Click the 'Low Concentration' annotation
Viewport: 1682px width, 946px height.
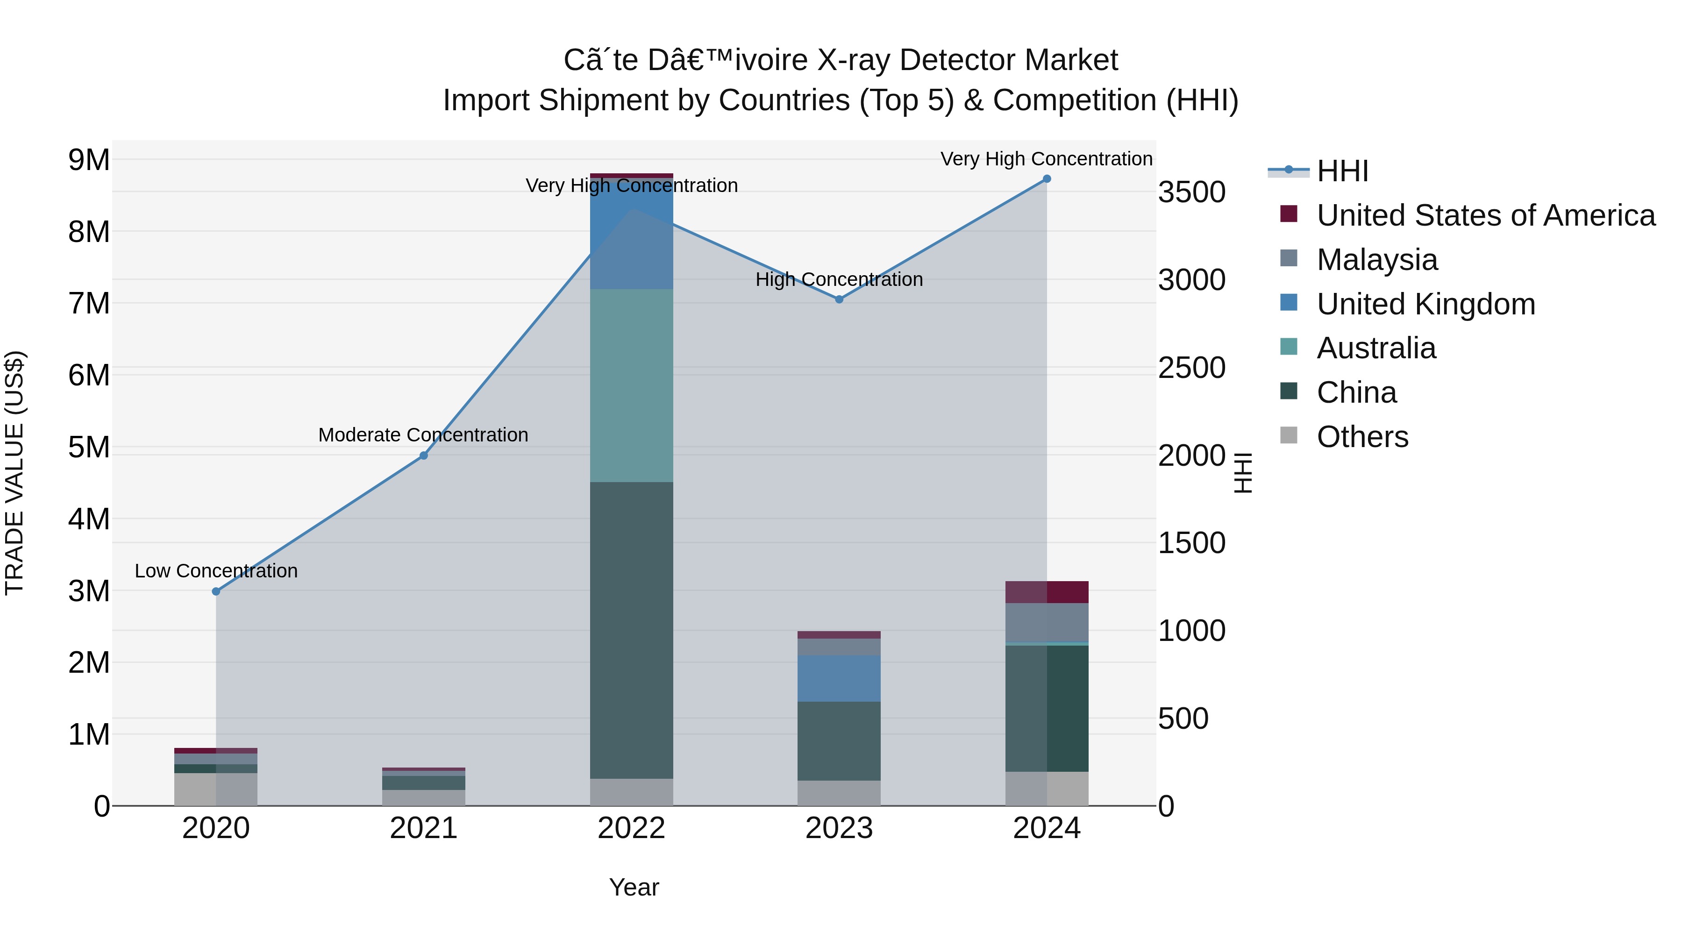pyautogui.click(x=216, y=571)
